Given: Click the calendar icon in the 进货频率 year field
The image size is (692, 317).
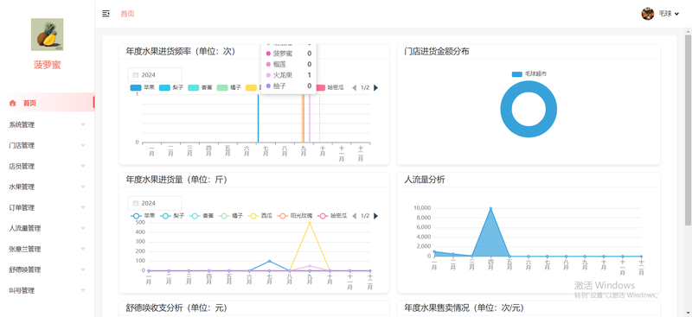Looking at the screenshot, I should tap(136, 75).
